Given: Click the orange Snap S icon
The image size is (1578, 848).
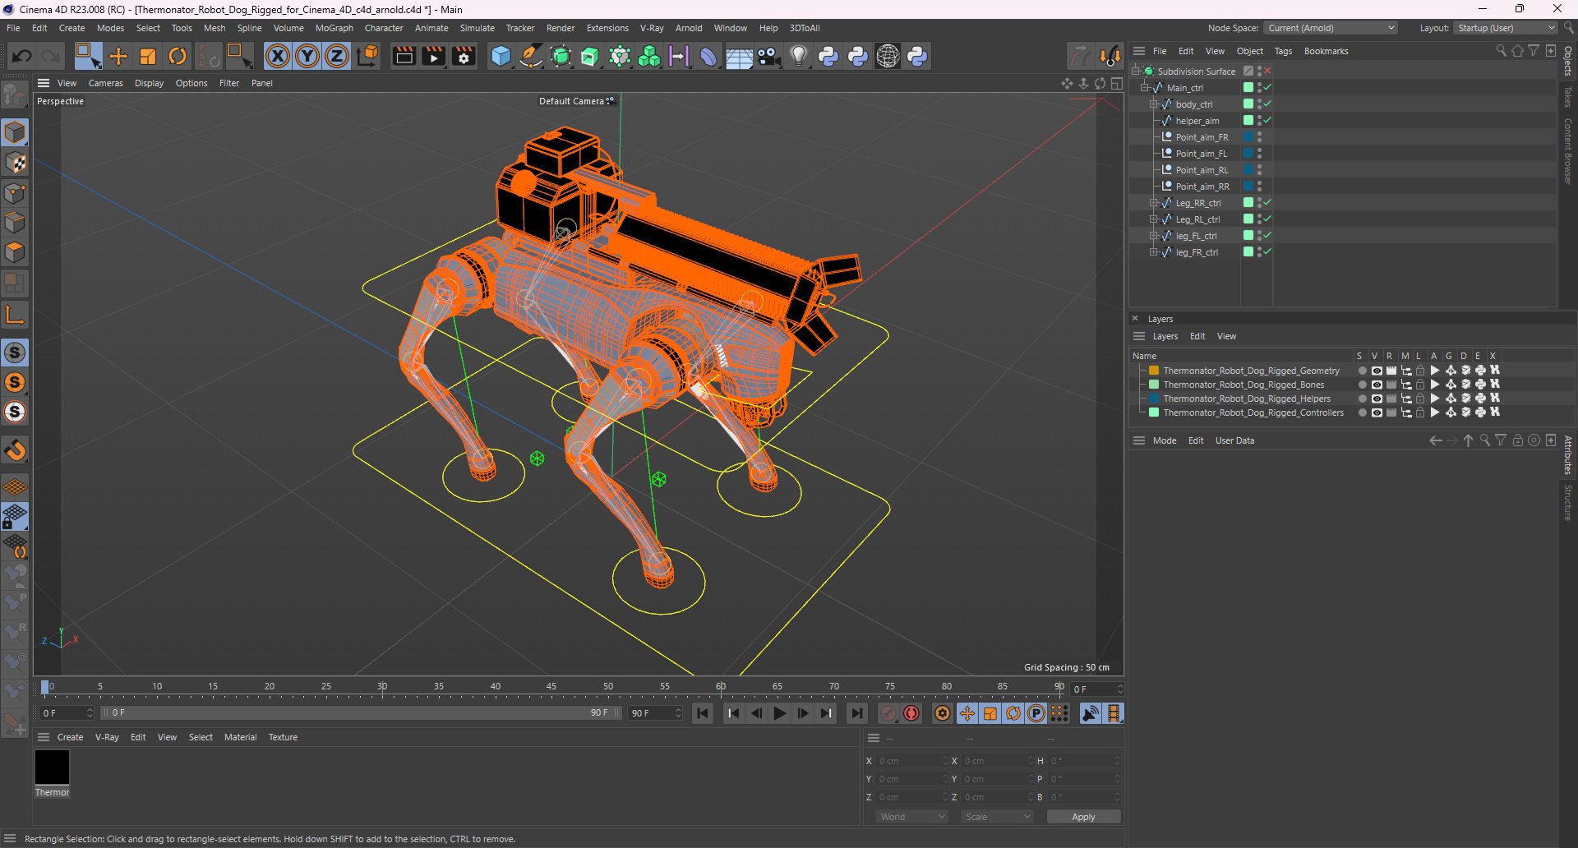Looking at the screenshot, I should 16,383.
